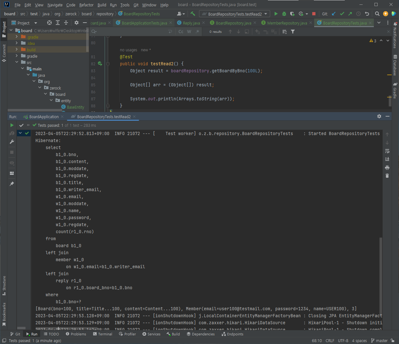The image size is (399, 344).
Task: Toggle Regex search option
Action: [197, 32]
